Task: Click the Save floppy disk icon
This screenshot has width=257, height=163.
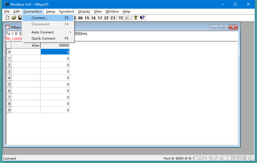Action: click(x=20, y=18)
